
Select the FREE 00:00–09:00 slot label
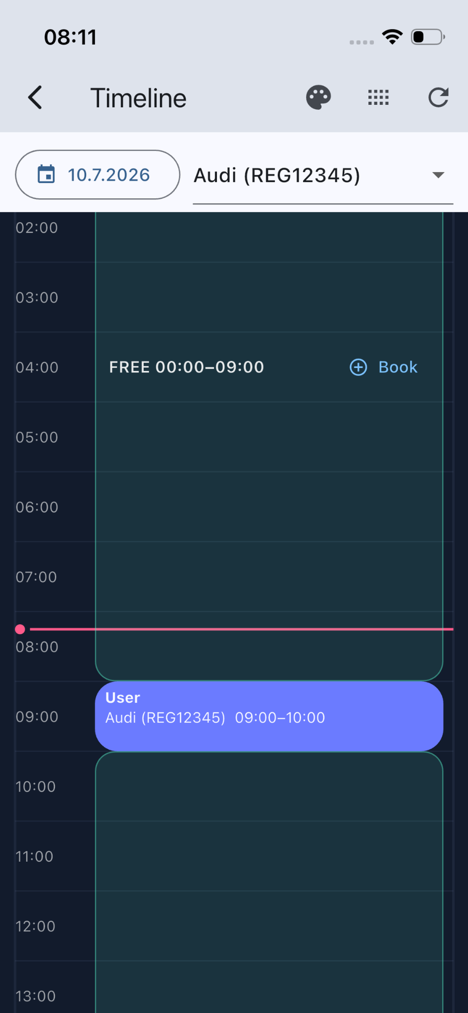(187, 367)
